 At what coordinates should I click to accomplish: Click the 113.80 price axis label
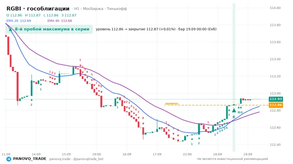tap(275, 25)
